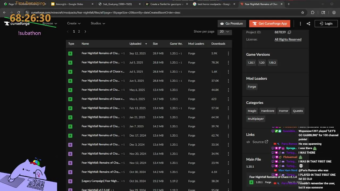
Task: Open the Quests category tag
Action: 298,111
